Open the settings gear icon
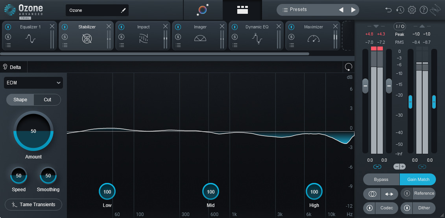The width and height of the screenshot is (445, 218). click(412, 10)
